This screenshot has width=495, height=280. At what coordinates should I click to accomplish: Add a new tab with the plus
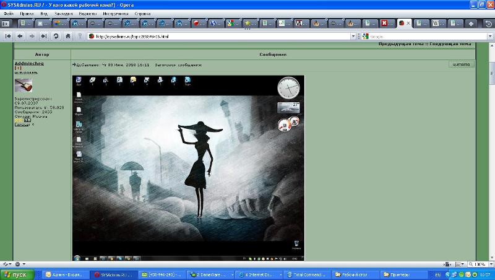point(471,24)
